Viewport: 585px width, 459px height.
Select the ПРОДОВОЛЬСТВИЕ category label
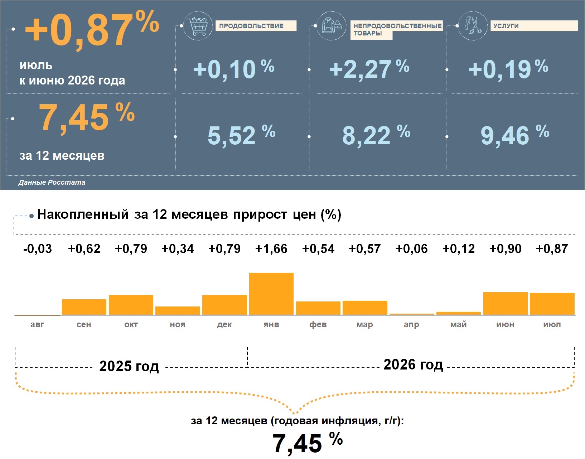click(256, 26)
